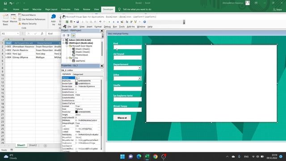Open the Lb_1 ListBox object selector dropdown

coord(102,70)
